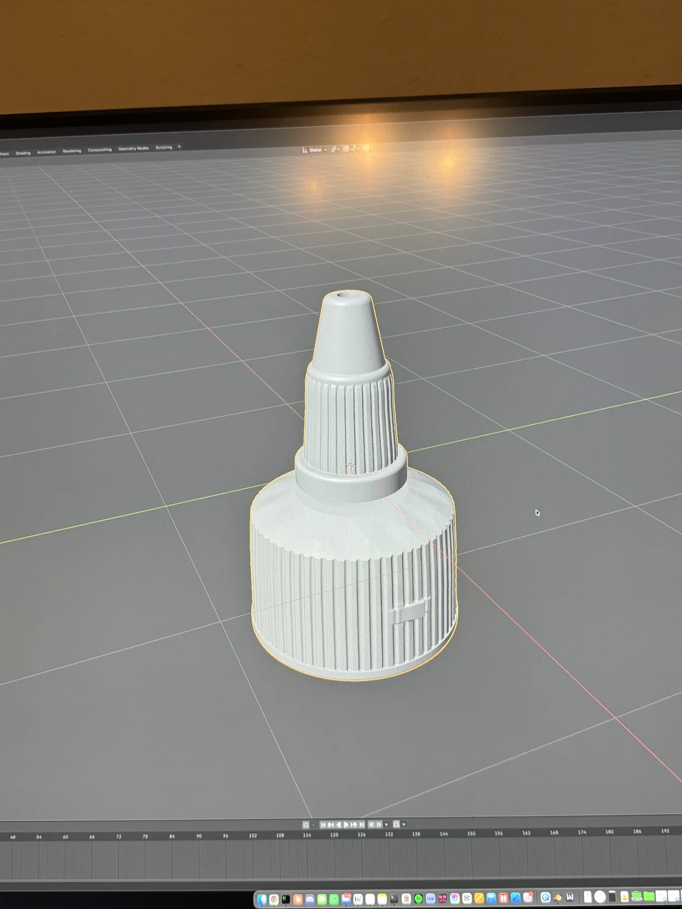Open Google Chrome from the dock
This screenshot has height=909, width=682.
274,899
